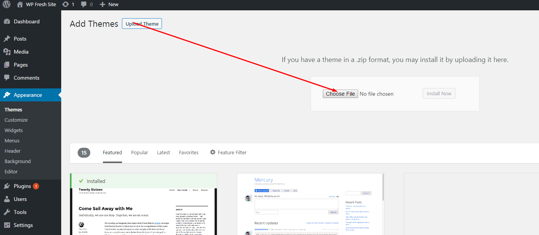Click the Media library icon
Screen dimensions: 539x235
pos(7,52)
